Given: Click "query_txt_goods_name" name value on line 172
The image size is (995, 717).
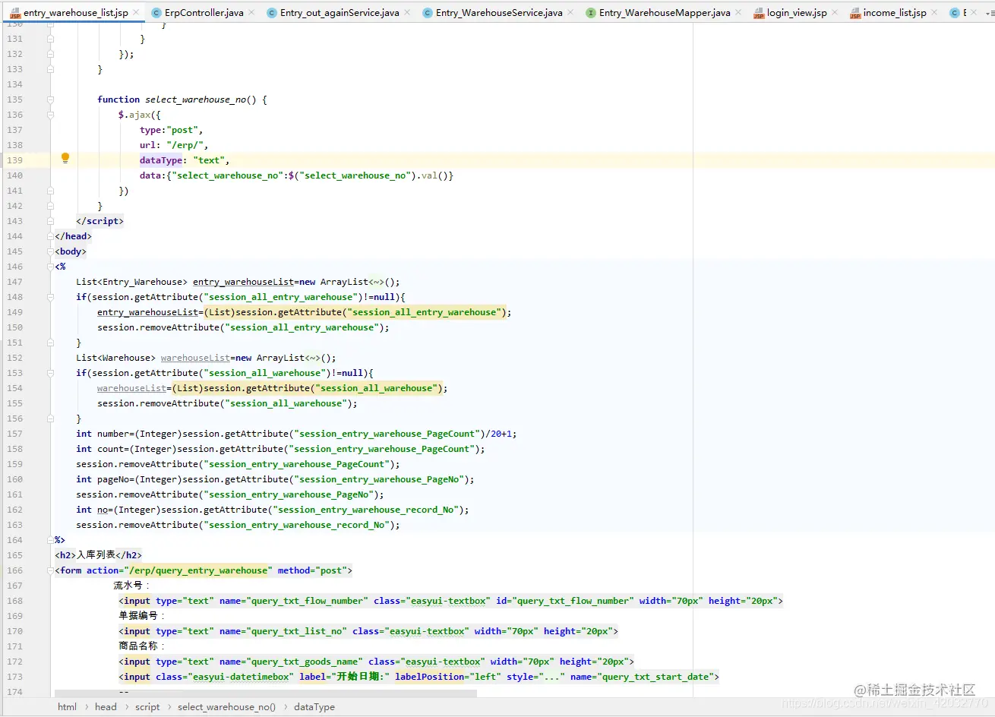Looking at the screenshot, I should click(x=305, y=662).
